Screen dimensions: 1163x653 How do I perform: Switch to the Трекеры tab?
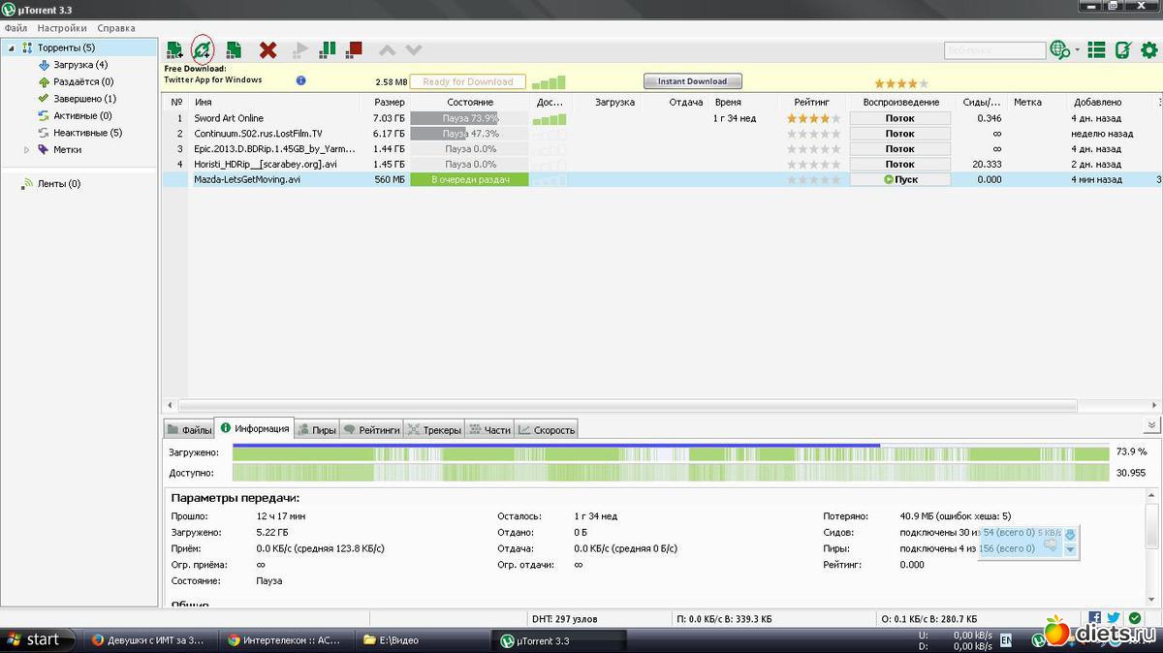tap(434, 429)
